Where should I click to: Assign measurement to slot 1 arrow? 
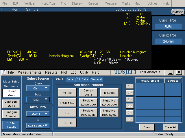[x=129, y=86]
